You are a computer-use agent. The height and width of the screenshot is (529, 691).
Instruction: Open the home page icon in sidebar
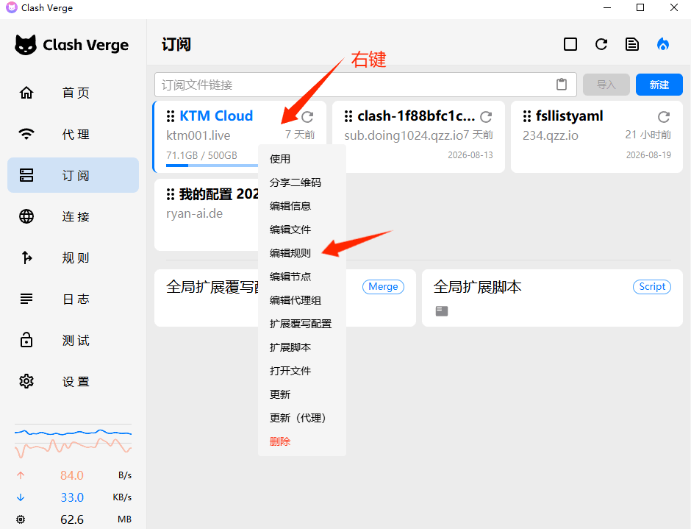(26, 93)
